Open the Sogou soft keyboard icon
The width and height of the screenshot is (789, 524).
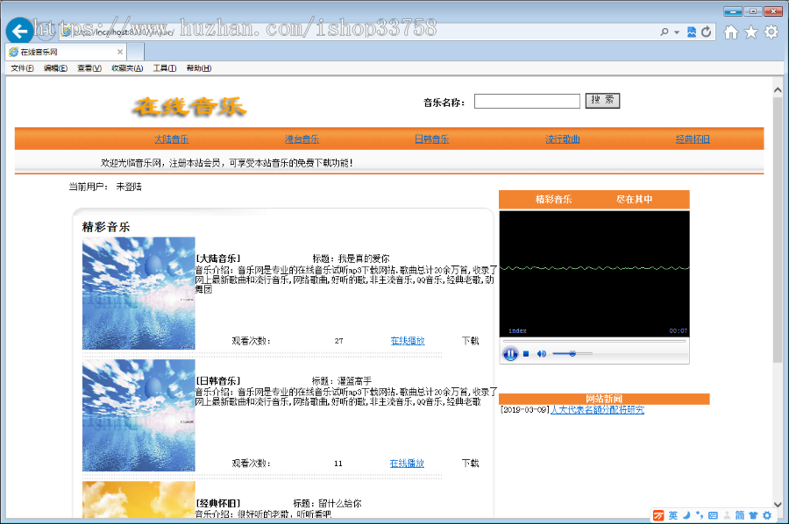click(712, 515)
